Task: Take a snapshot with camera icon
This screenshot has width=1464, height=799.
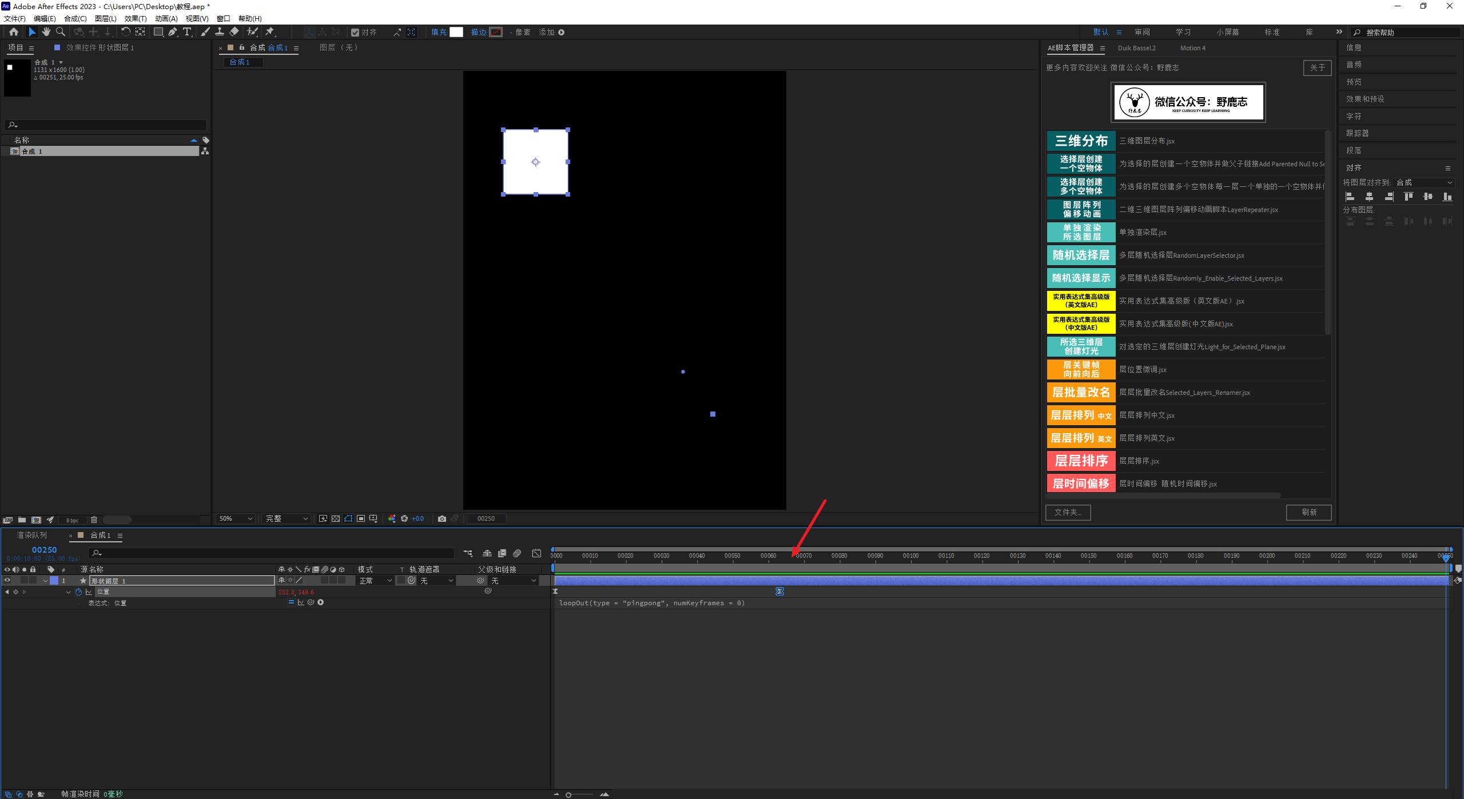Action: pos(441,518)
